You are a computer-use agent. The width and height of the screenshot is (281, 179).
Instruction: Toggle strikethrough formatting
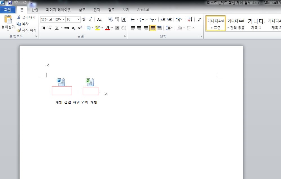66,28
